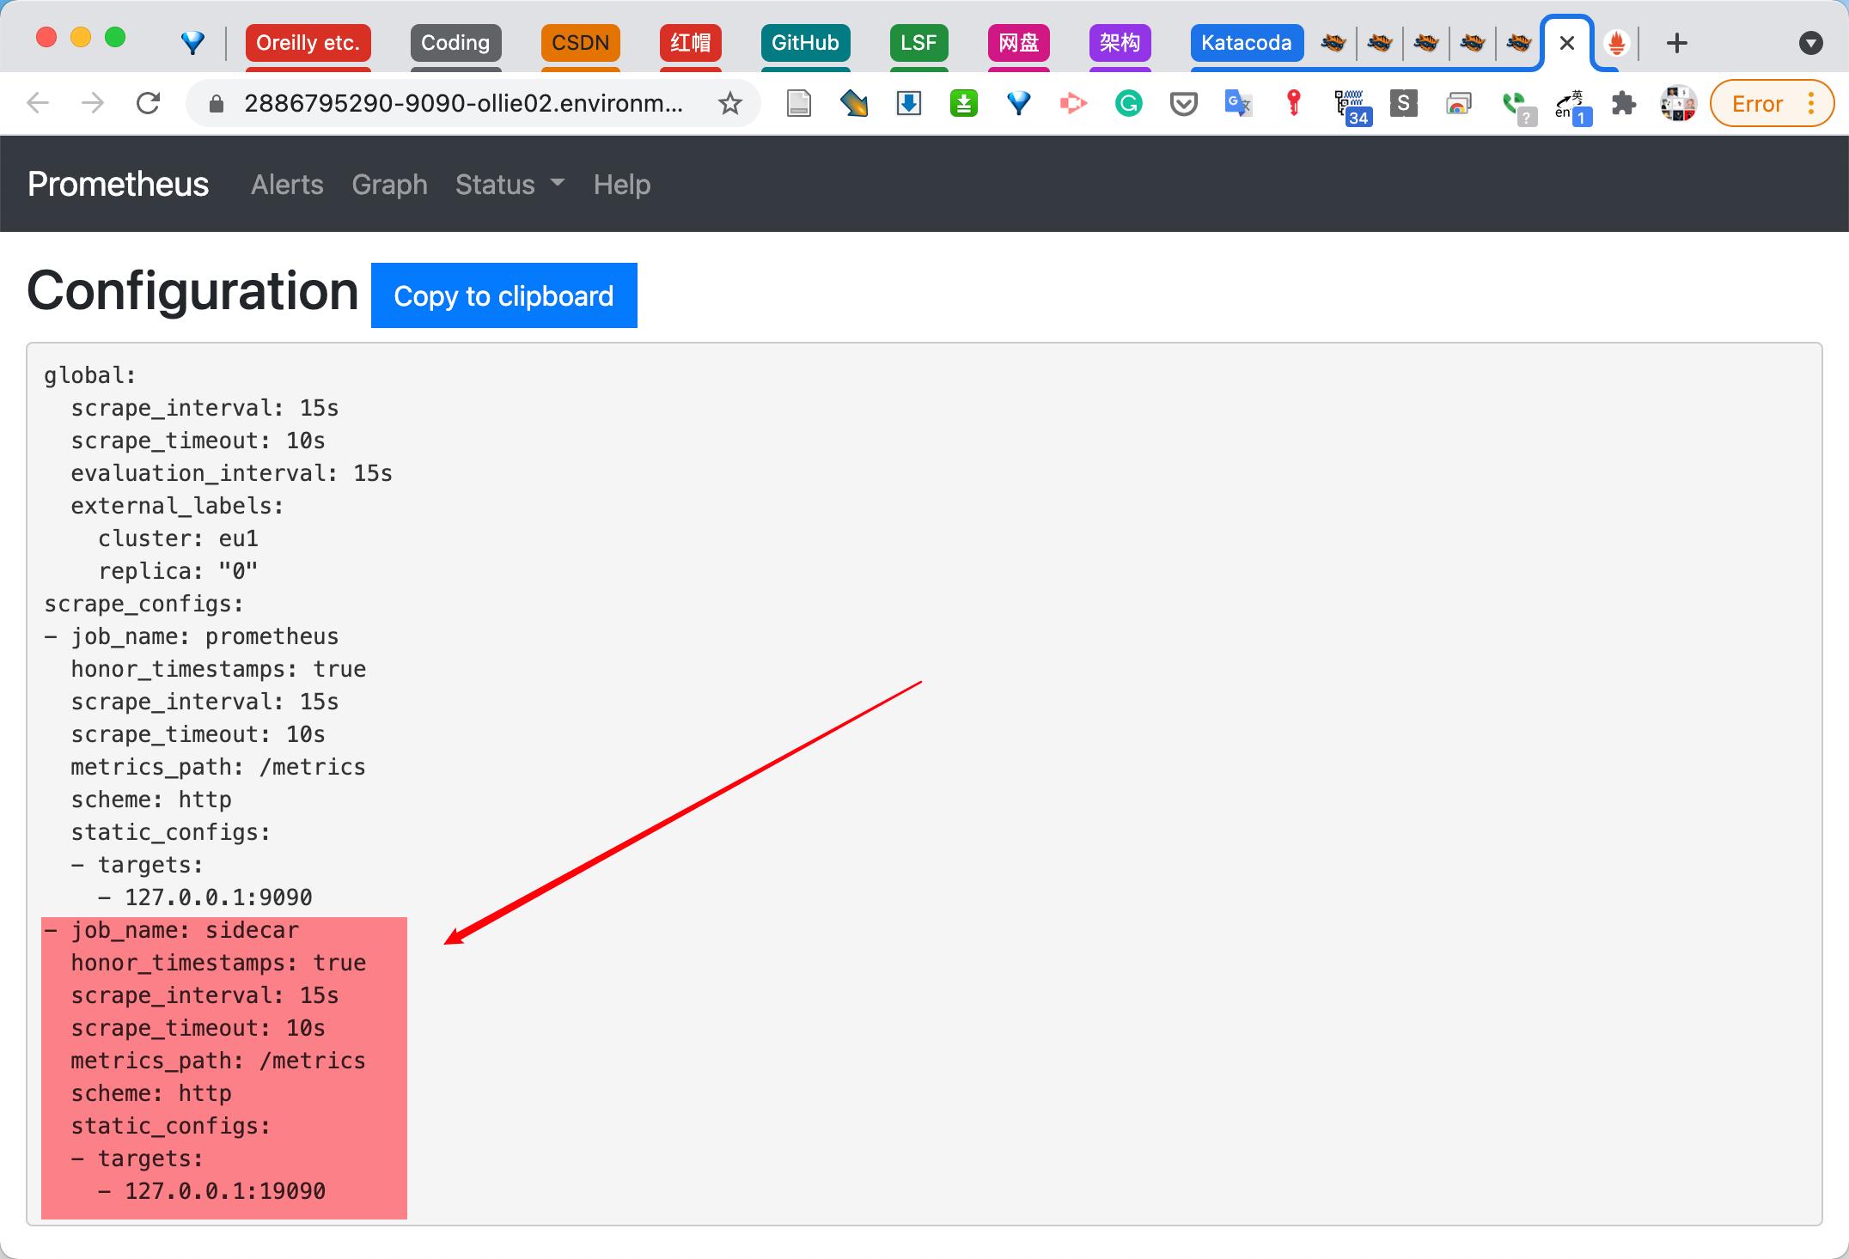Open the red key password extension icon

coord(1293,104)
